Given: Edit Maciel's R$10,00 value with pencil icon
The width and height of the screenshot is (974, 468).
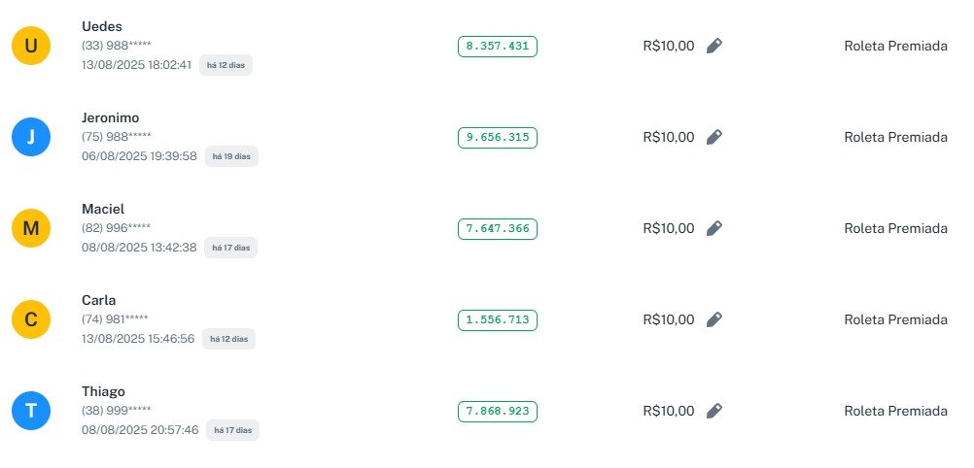Looking at the screenshot, I should tap(714, 228).
